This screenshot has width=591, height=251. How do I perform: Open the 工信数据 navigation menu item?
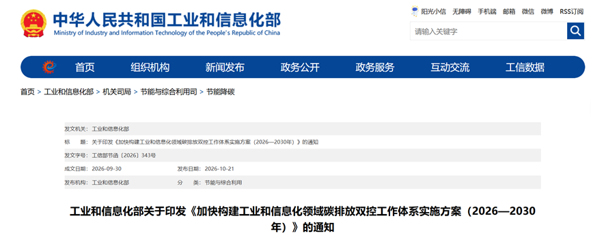click(525, 68)
